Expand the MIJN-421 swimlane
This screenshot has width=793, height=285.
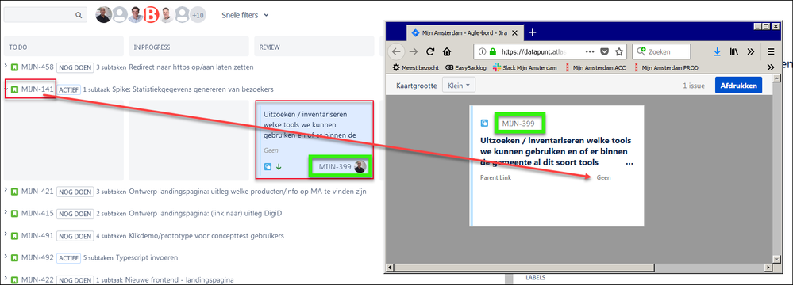(x=6, y=191)
